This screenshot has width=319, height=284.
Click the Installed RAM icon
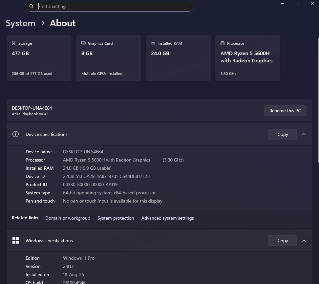point(153,43)
